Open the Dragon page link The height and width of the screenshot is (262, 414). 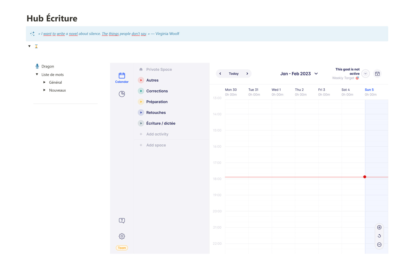coord(48,67)
